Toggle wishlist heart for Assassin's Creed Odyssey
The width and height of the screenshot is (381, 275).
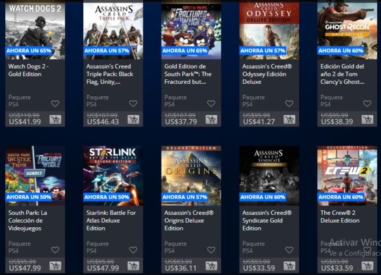coord(289,103)
